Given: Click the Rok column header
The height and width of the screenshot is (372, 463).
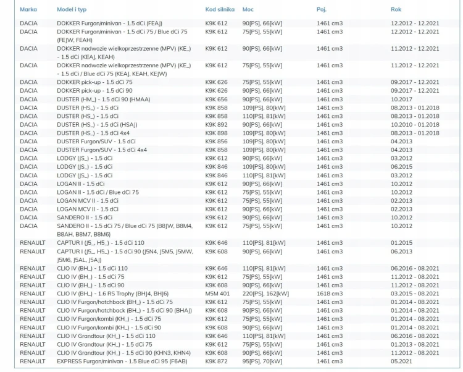Looking at the screenshot, I should tap(396, 9).
